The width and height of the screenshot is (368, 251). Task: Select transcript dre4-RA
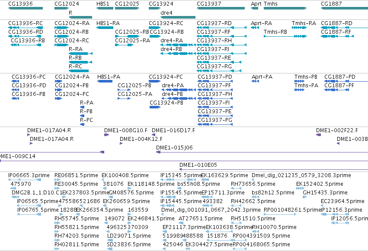(172, 41)
